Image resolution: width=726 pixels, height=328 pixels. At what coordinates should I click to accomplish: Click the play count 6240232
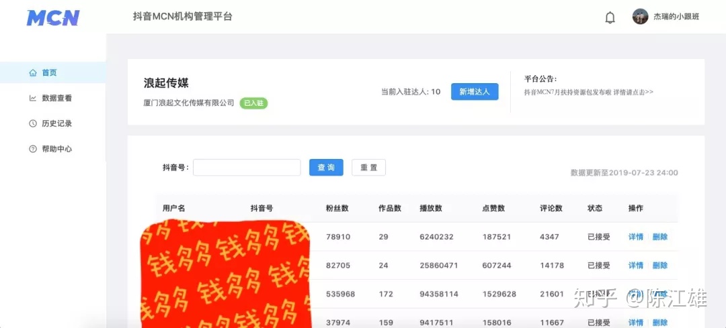tap(436, 237)
